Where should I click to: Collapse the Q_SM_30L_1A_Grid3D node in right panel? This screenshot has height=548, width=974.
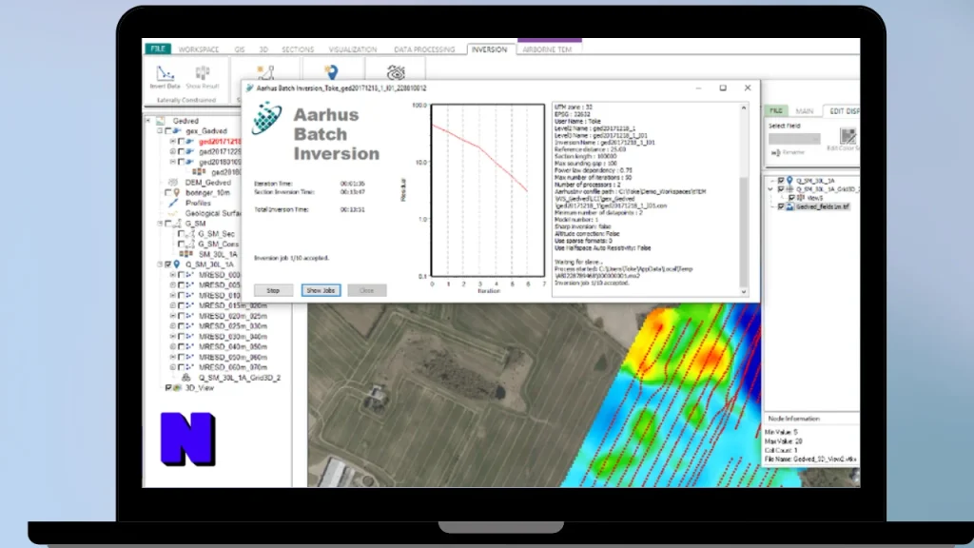(x=771, y=189)
